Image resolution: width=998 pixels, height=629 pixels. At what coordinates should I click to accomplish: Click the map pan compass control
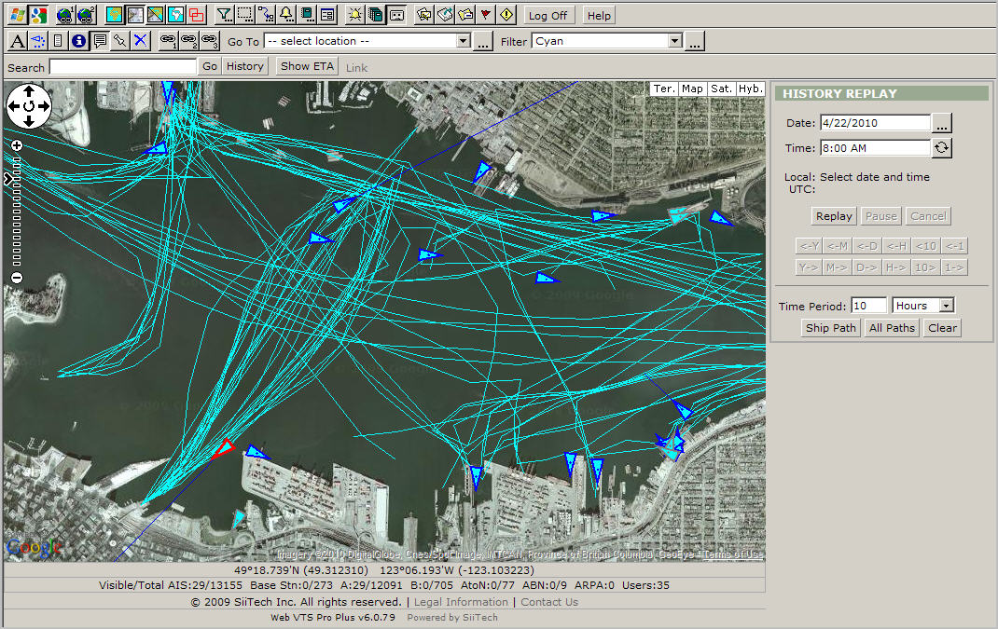tap(29, 106)
